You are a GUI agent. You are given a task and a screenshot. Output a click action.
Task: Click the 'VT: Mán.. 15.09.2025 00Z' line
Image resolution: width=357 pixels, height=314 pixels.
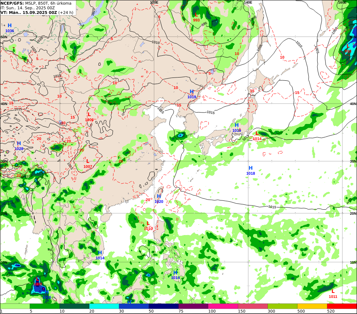(29, 12)
